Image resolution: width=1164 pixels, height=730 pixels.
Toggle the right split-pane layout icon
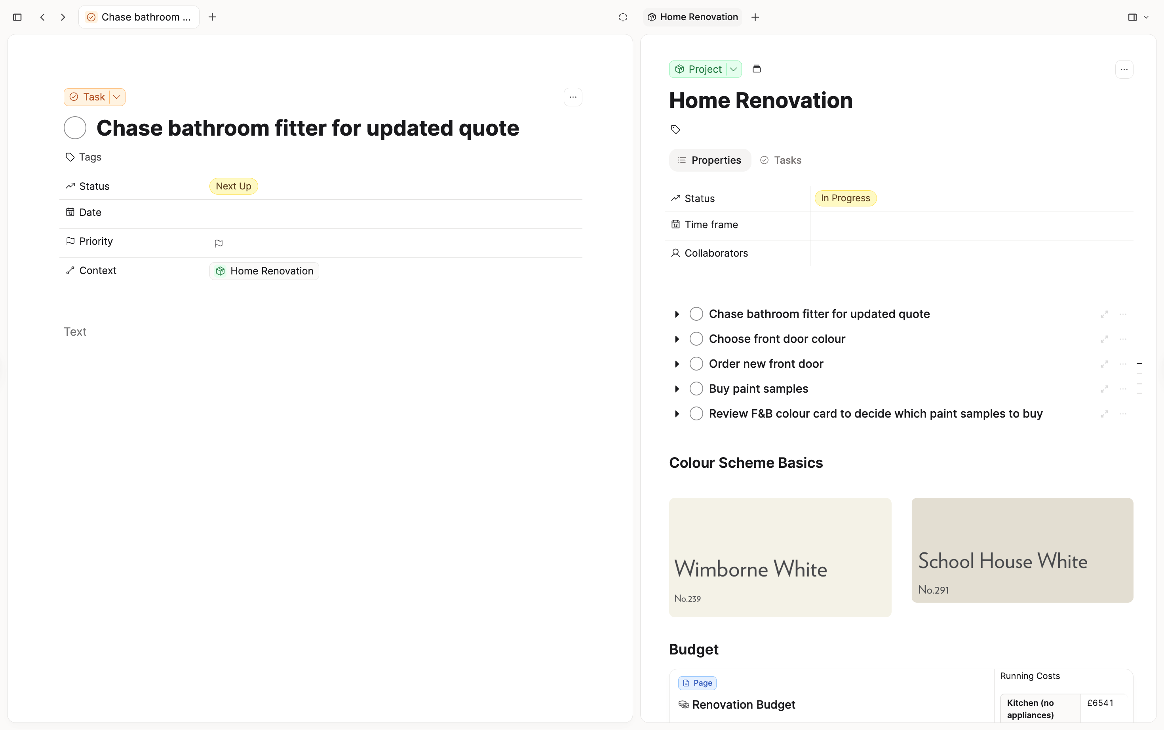coord(1132,17)
